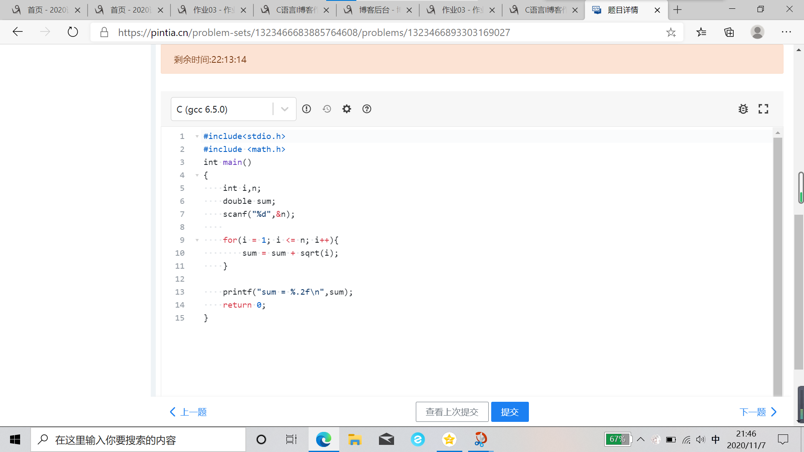
Task: Click the submission history clock icon
Action: [327, 109]
